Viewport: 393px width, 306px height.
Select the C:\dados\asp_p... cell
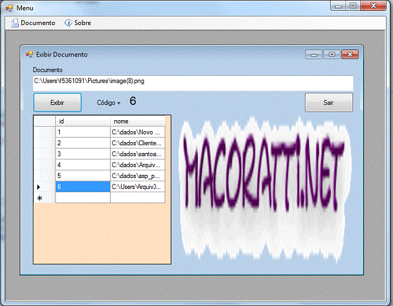pyautogui.click(x=138, y=175)
